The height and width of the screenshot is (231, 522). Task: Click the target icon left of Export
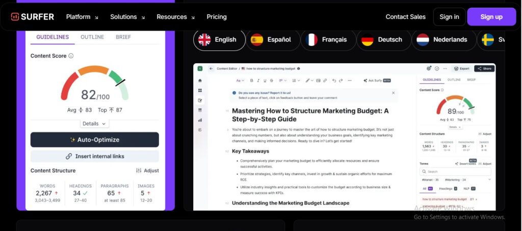tap(429, 68)
